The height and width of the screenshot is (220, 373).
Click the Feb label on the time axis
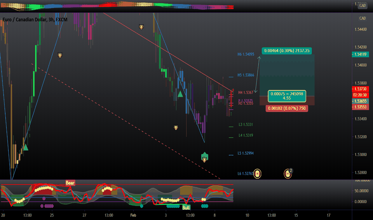tap(133, 215)
